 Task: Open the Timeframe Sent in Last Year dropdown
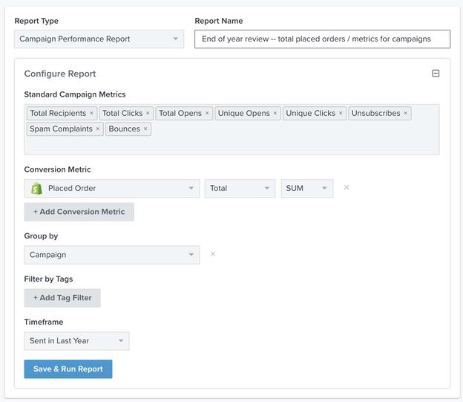point(76,341)
